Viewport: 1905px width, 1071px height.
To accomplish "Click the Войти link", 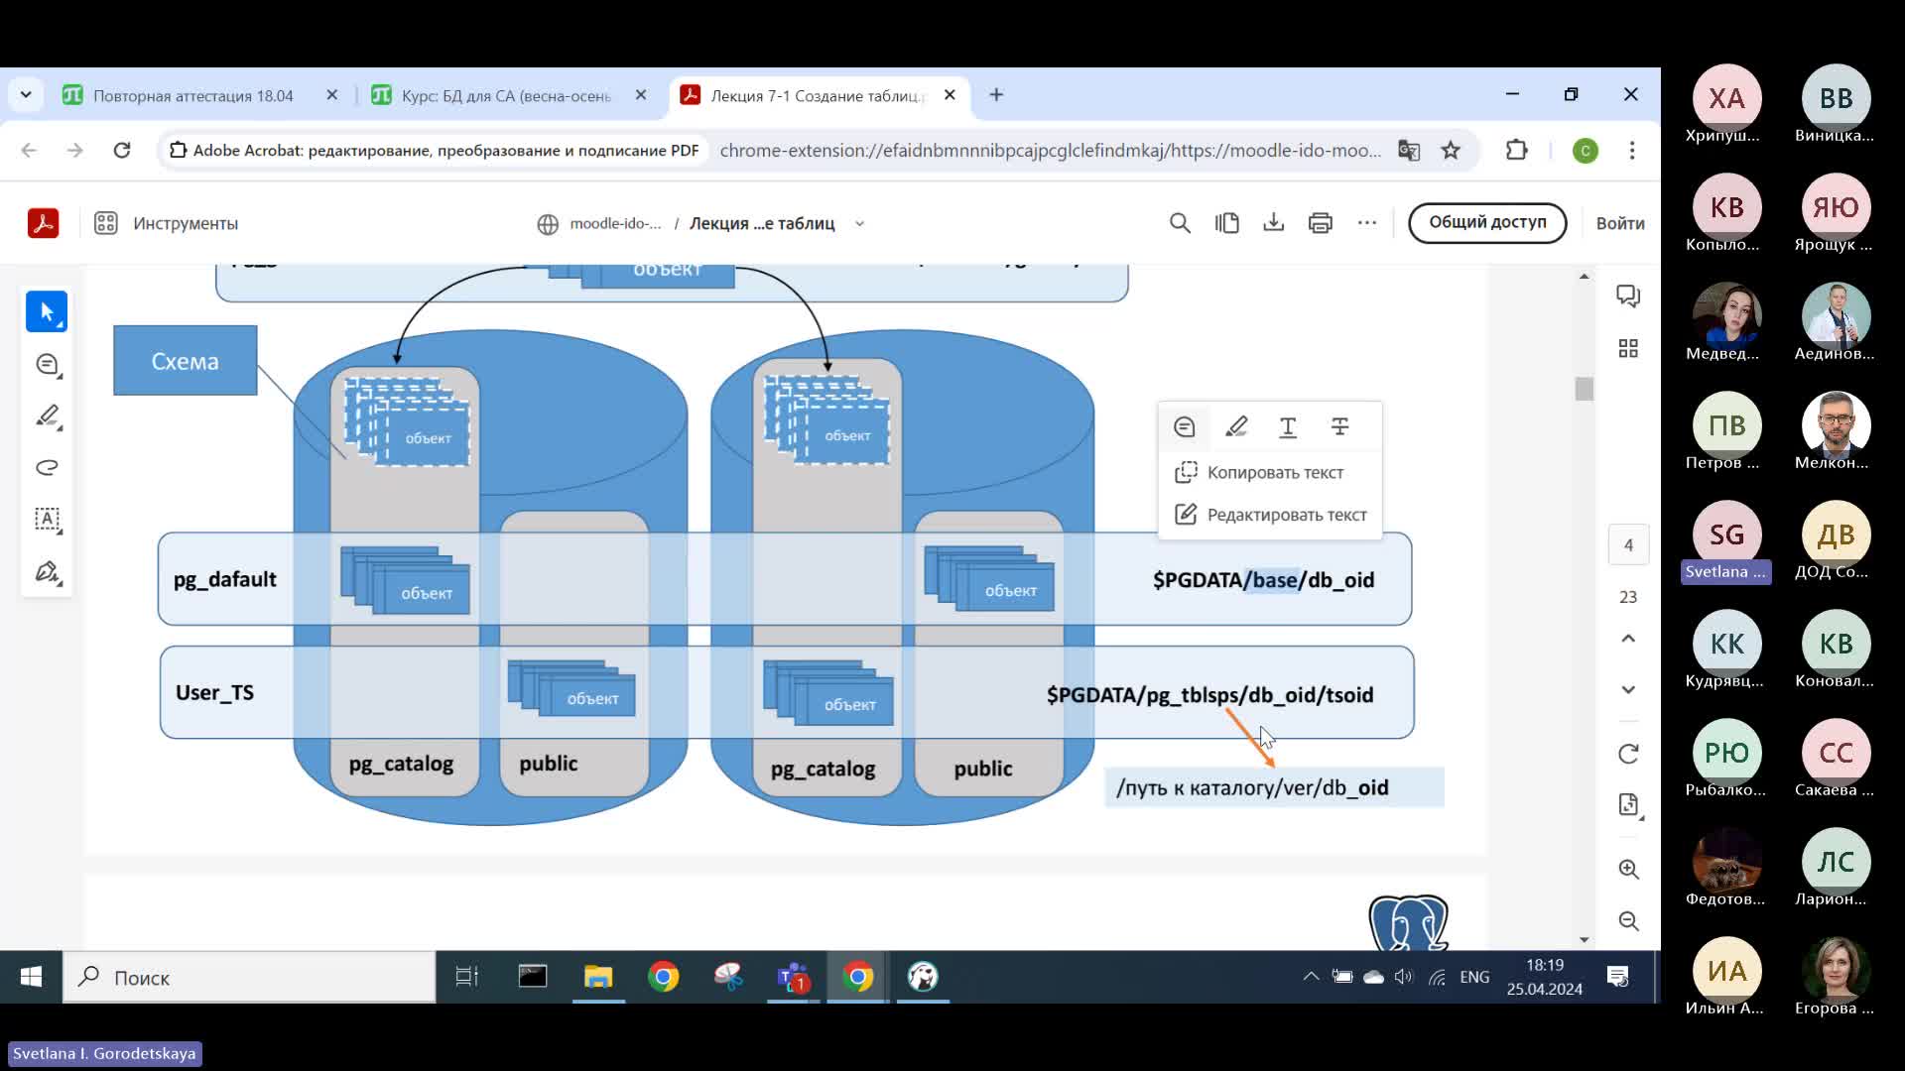I will click(1619, 224).
